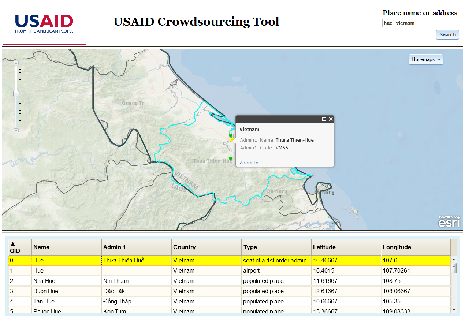Sort by Admin 1 column header
This screenshot has height=321, width=465.
tap(137, 247)
